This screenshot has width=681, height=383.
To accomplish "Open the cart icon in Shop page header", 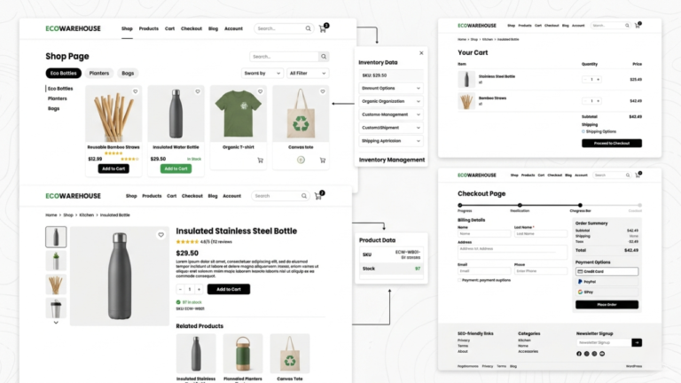I will 323,28.
